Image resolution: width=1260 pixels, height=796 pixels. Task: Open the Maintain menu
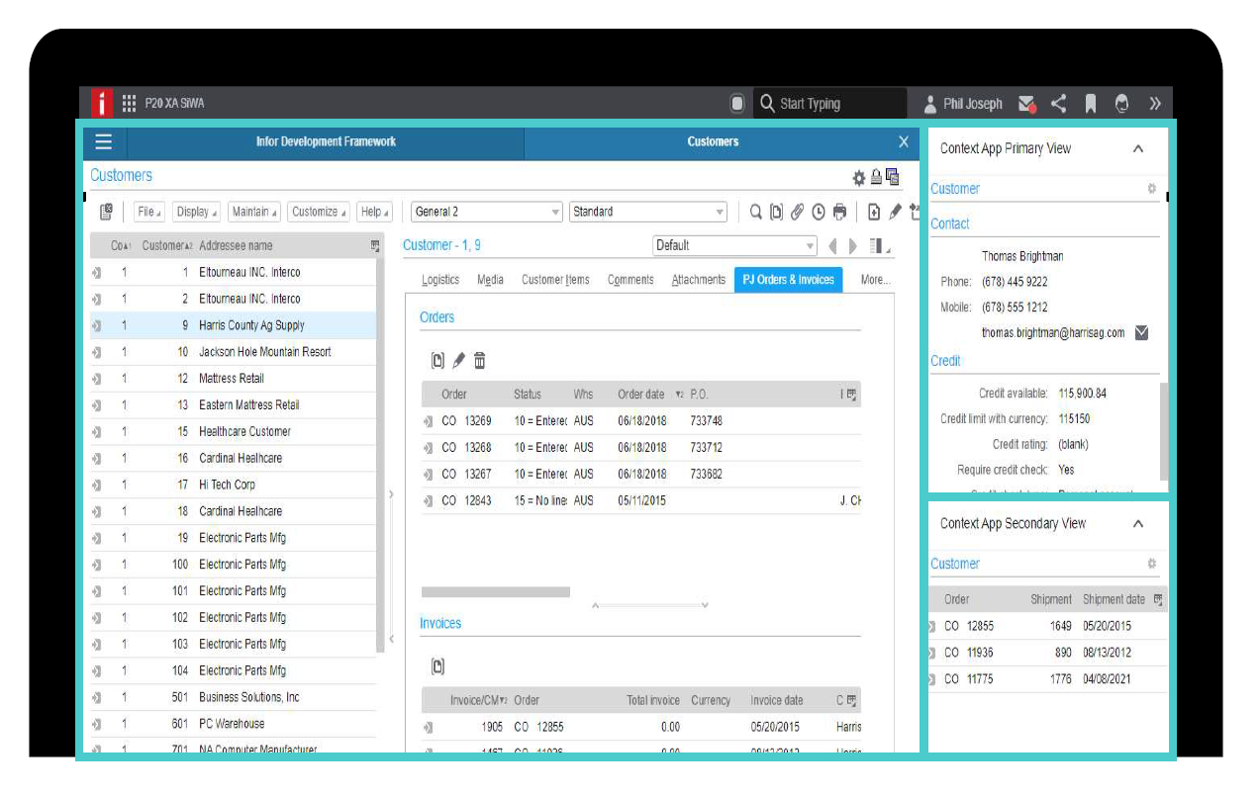tap(251, 212)
